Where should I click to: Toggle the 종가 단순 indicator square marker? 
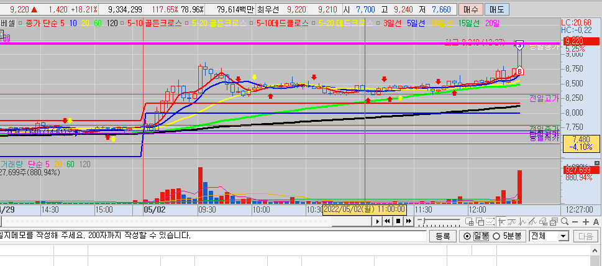[22, 23]
